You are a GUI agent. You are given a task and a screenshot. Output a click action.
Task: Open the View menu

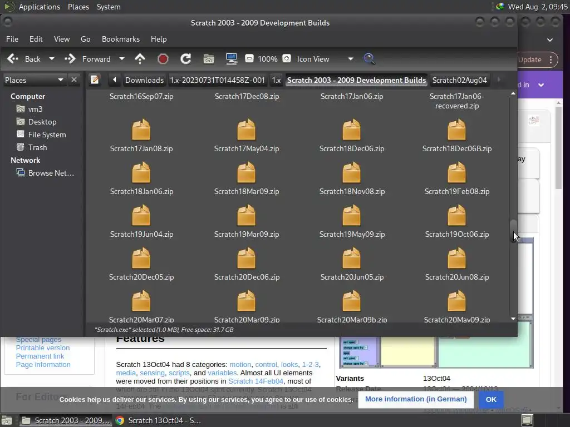click(x=62, y=39)
